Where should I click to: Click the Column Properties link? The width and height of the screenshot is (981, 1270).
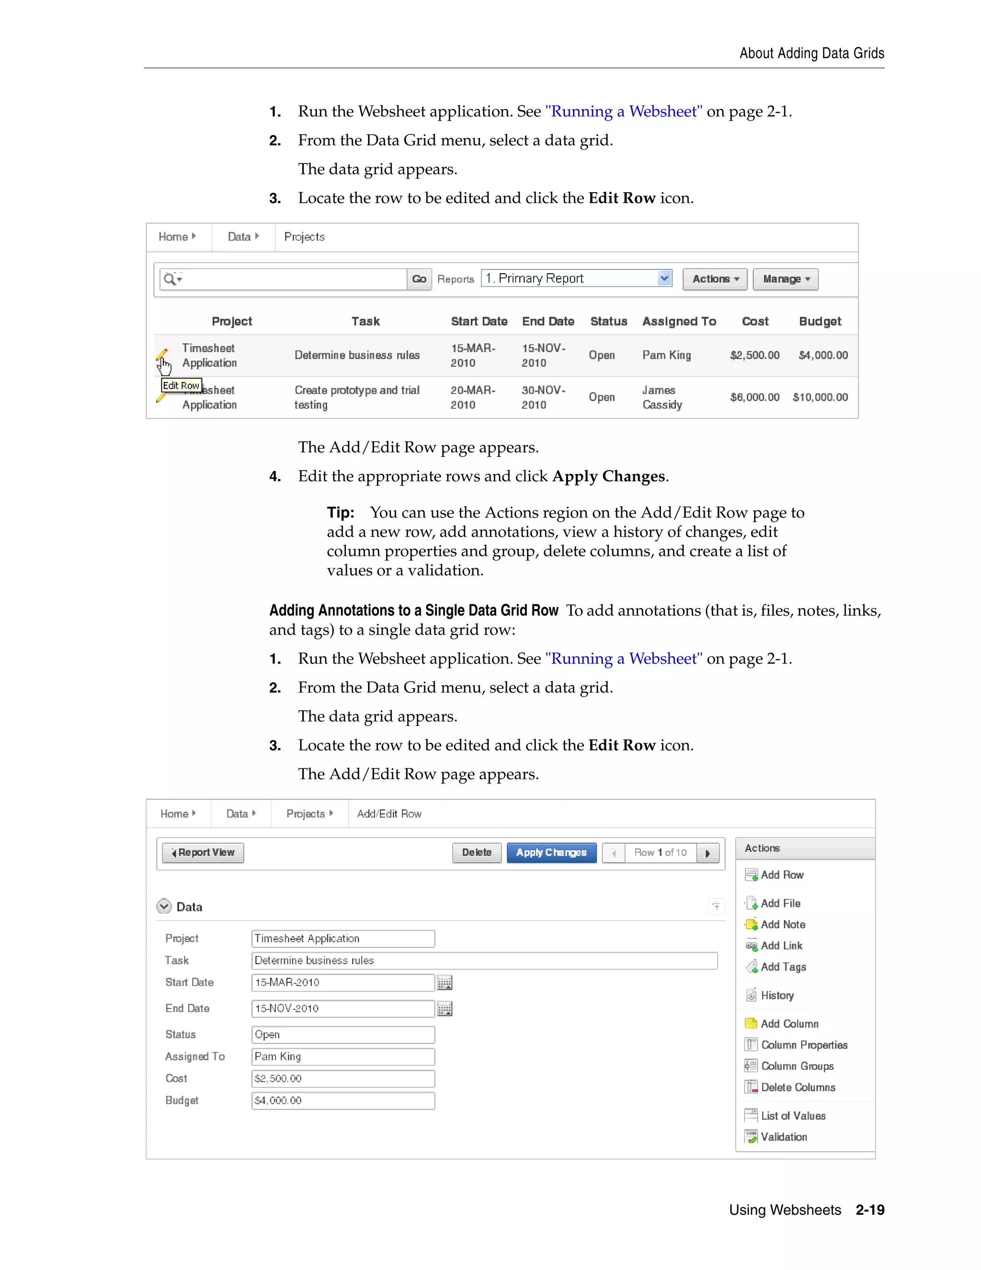coord(804,1045)
